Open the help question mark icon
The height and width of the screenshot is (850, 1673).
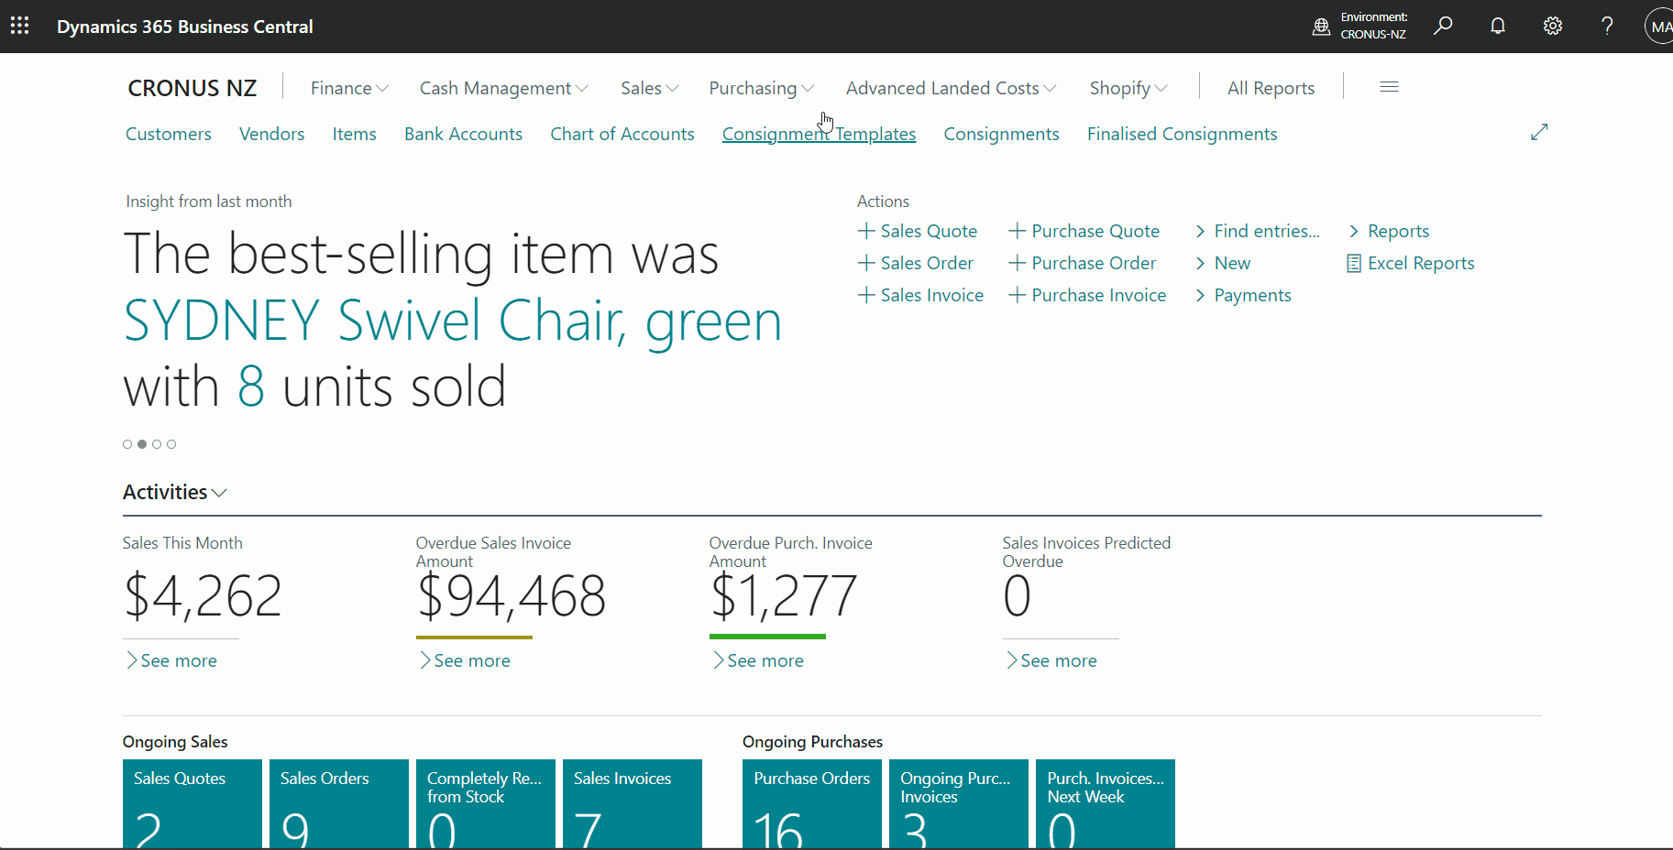click(x=1607, y=26)
